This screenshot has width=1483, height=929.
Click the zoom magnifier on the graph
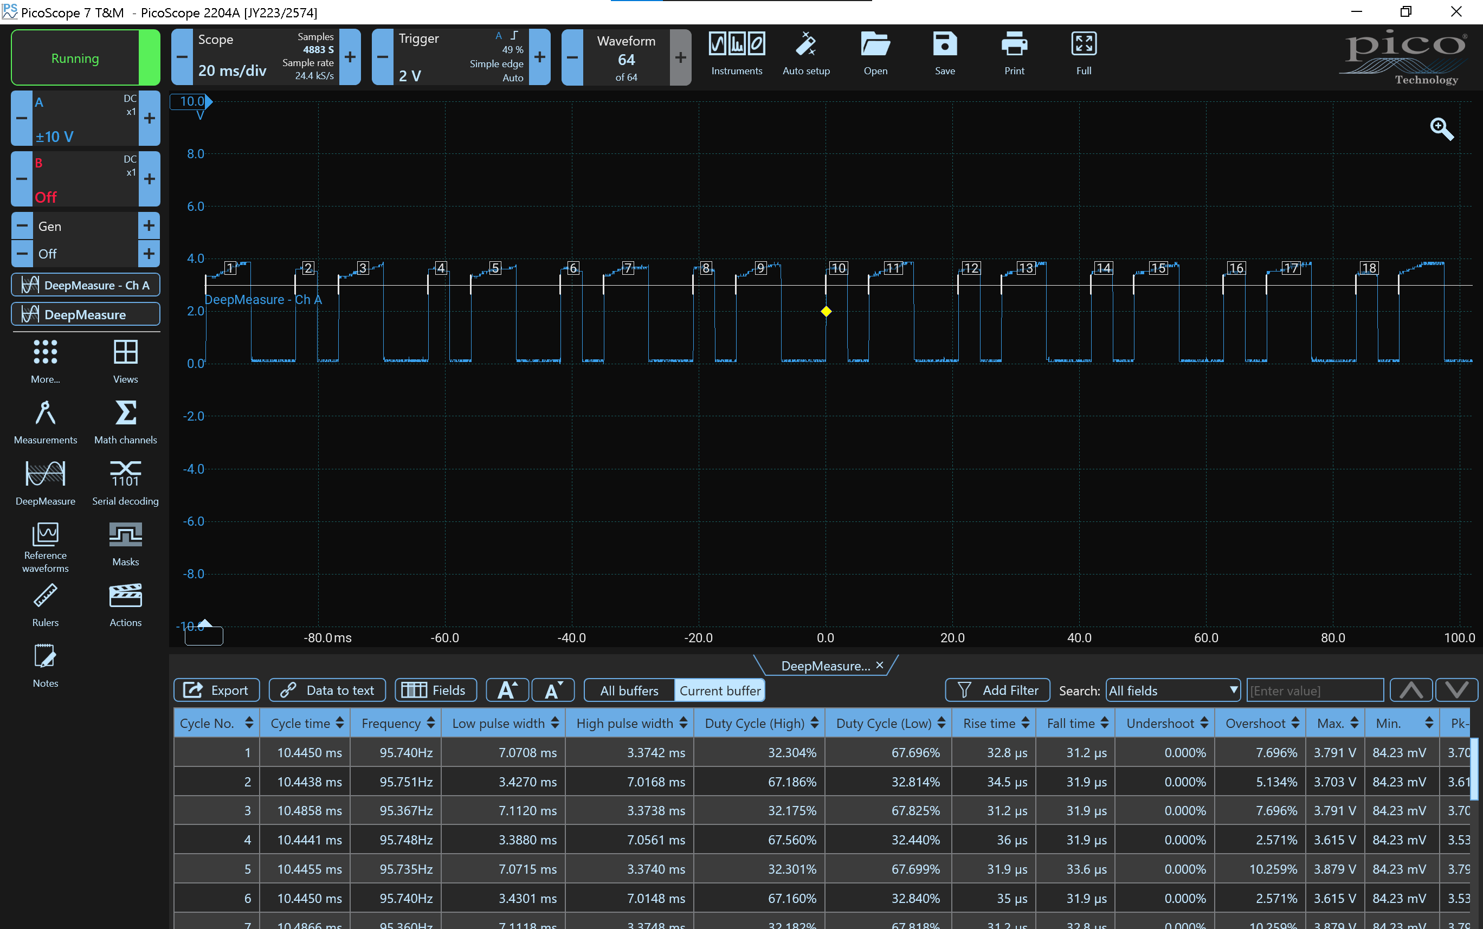[1441, 129]
